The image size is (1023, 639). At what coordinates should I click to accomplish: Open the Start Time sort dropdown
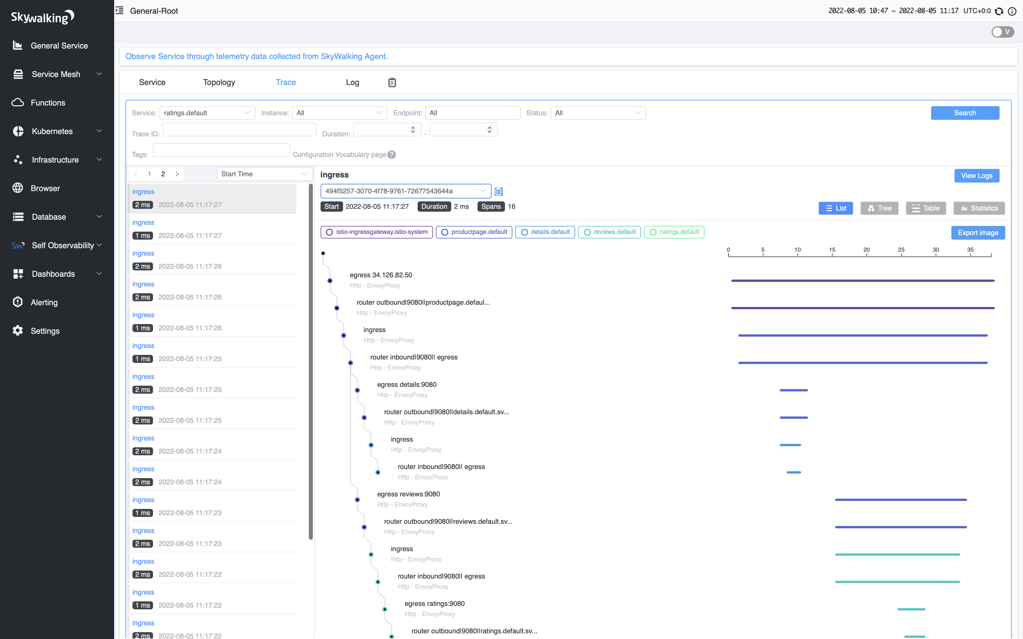click(x=264, y=174)
